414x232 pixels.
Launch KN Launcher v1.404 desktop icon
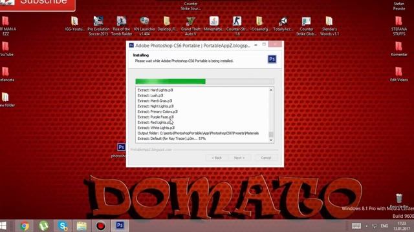[x=144, y=26]
